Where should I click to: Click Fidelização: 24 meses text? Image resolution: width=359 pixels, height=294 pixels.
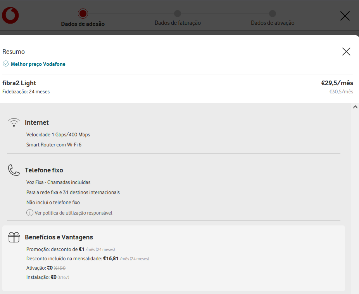pyautogui.click(x=26, y=92)
